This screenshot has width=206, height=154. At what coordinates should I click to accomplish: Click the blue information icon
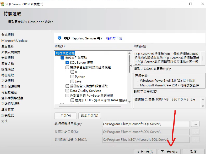59,38
